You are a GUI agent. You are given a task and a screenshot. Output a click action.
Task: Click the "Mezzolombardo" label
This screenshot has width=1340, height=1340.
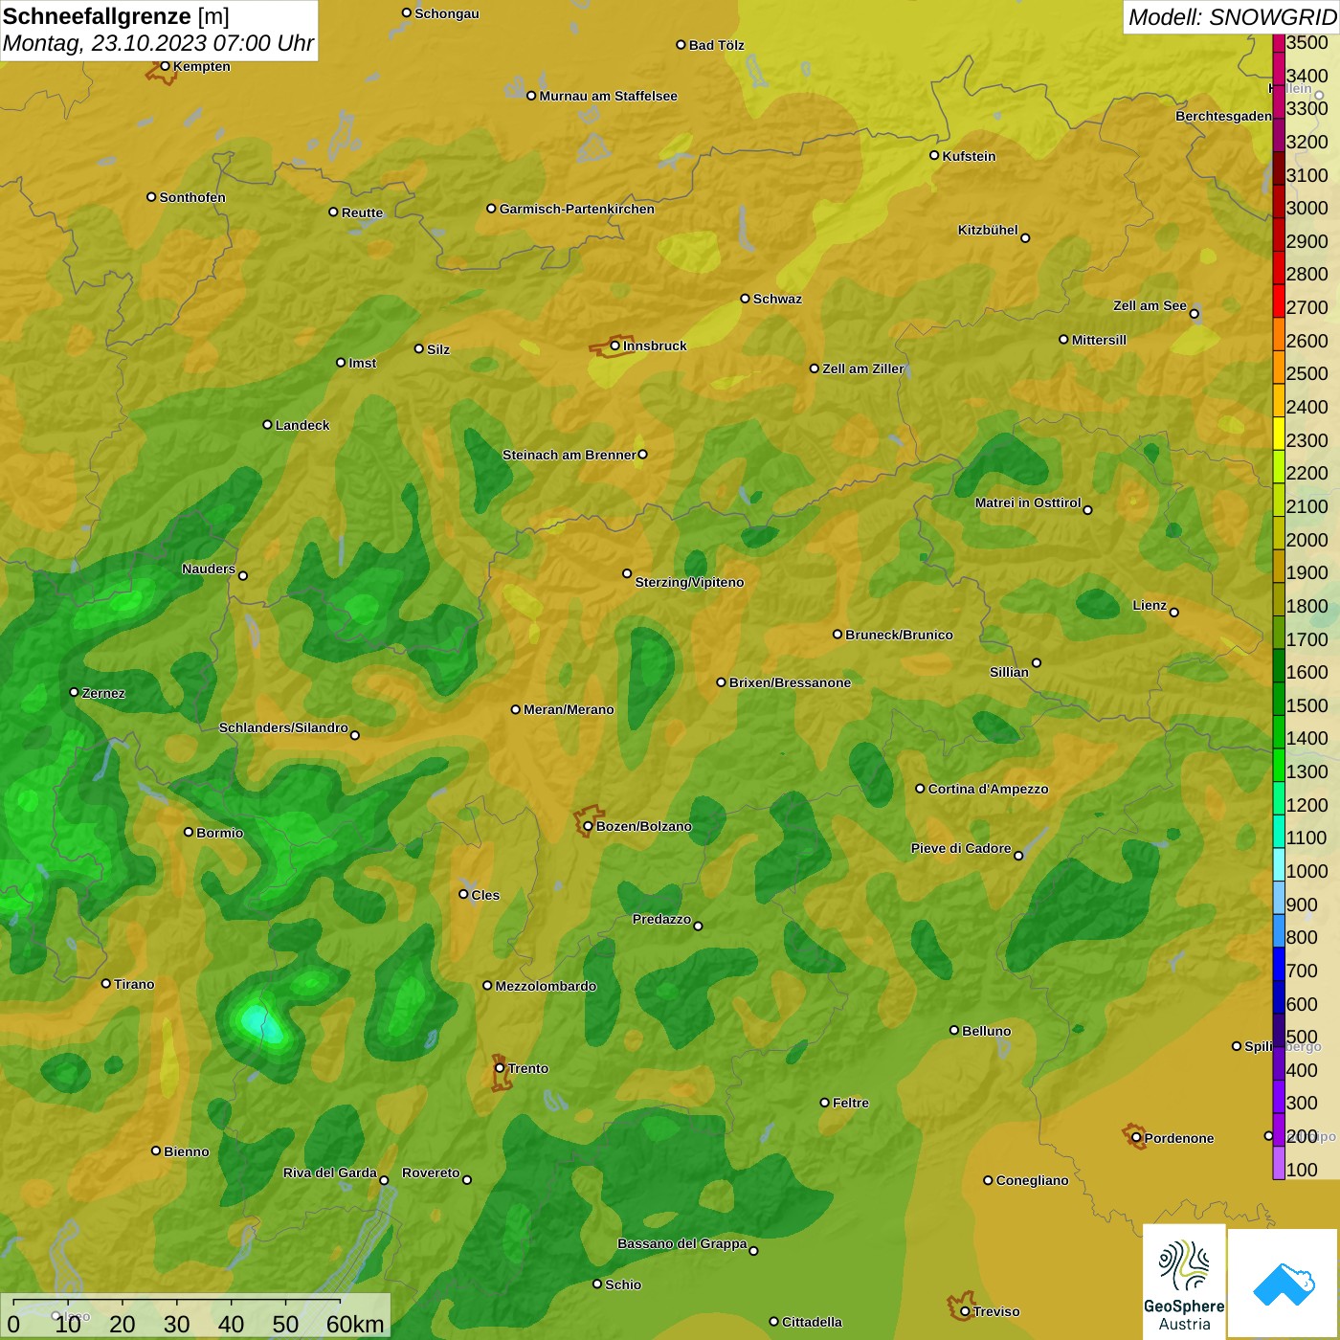point(546,986)
